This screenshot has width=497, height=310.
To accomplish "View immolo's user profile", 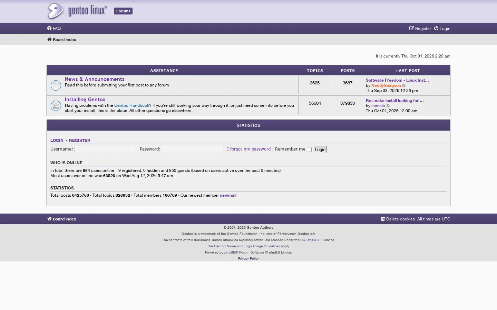I will [378, 106].
